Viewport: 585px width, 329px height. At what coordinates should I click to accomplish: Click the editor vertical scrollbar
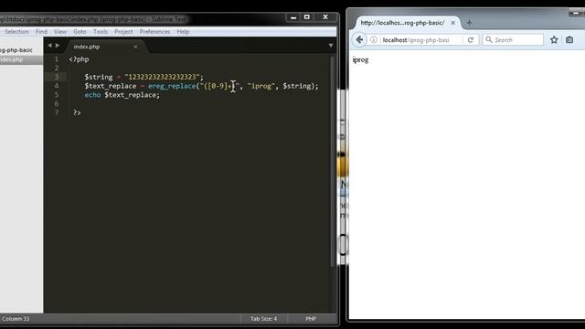(332, 161)
